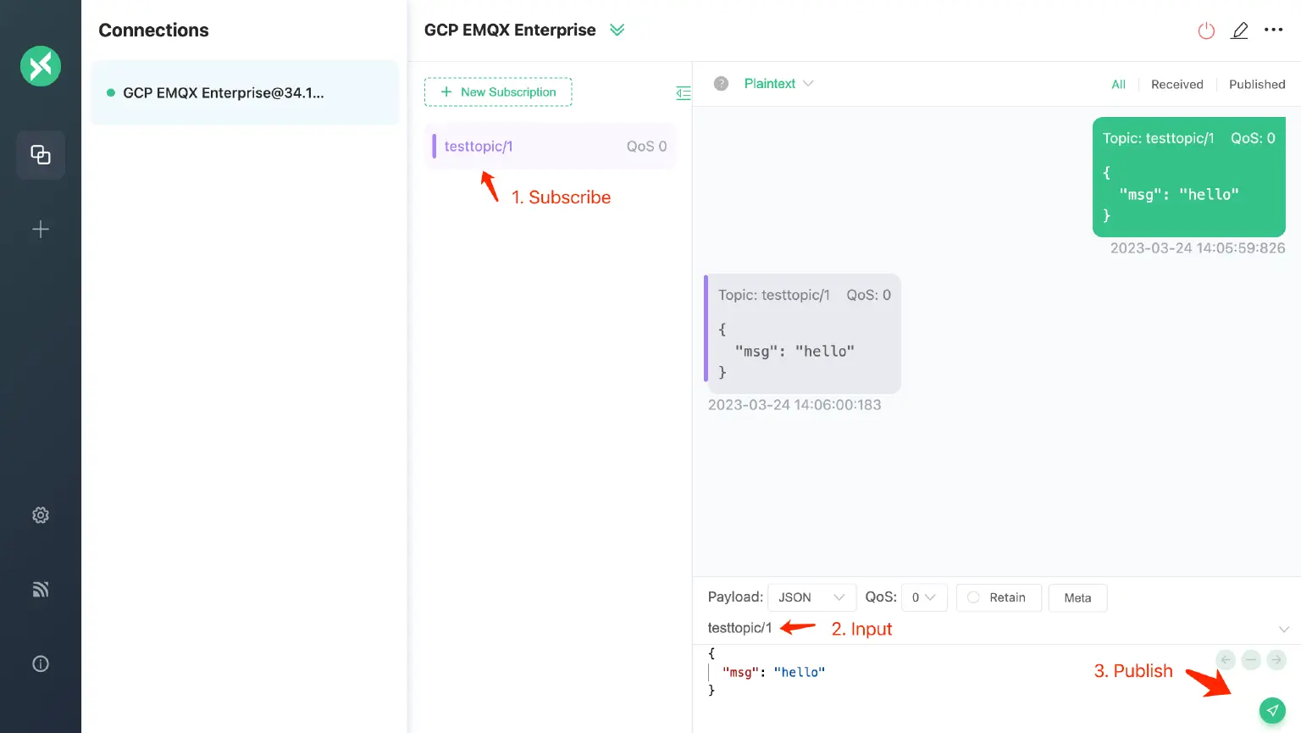Image resolution: width=1301 pixels, height=733 pixels.
Task: Add a new connection with plus icon
Action: point(41,230)
